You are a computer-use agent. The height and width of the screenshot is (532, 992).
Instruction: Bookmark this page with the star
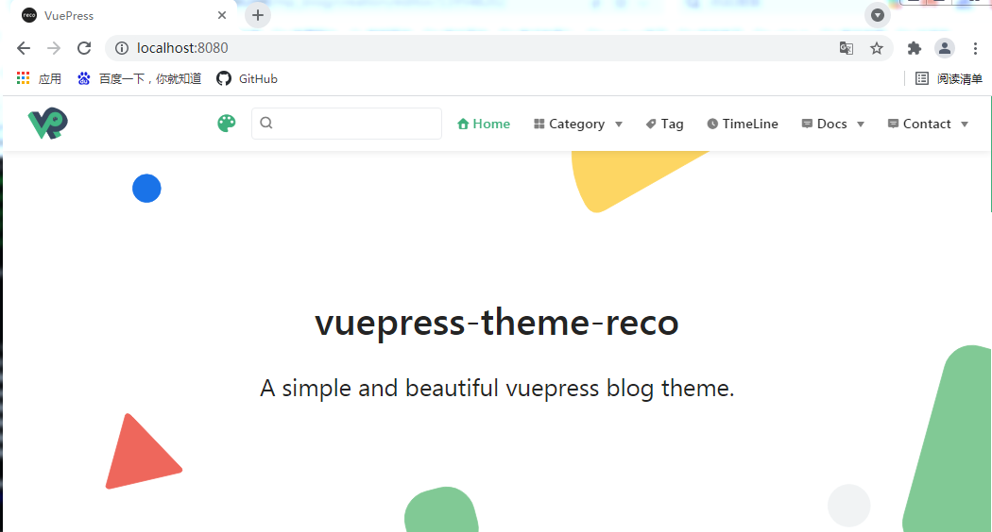tap(876, 48)
